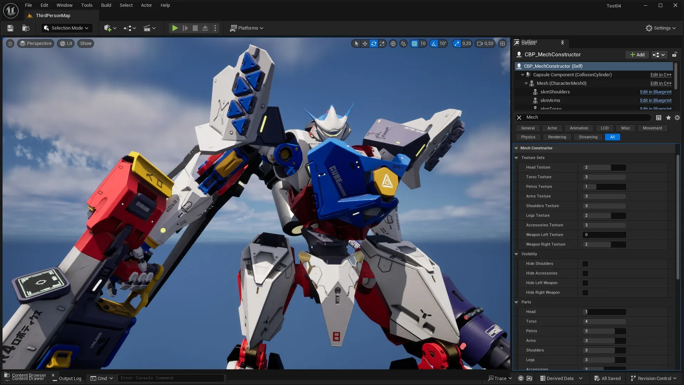
Task: Switch to the Animation details filter tab
Action: tap(579, 128)
